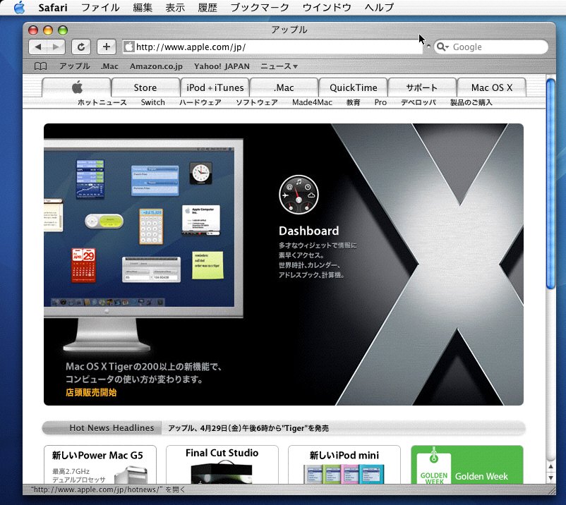Image resolution: width=566 pixels, height=505 pixels.
Task: Open the デベロッパ link
Action: (419, 102)
